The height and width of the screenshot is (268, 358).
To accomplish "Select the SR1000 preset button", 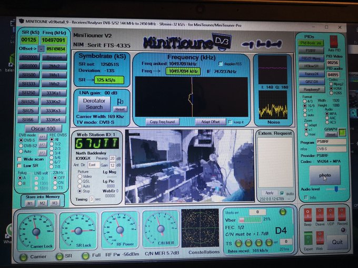I will (x=29, y=66).
